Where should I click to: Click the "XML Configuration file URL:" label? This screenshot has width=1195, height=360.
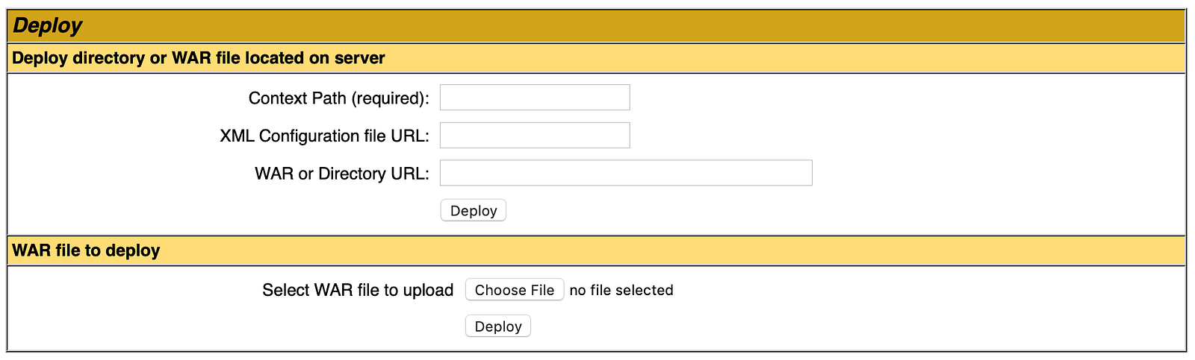tap(324, 136)
